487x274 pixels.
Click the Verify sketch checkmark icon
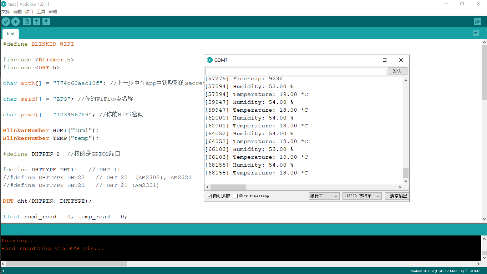[6, 22]
